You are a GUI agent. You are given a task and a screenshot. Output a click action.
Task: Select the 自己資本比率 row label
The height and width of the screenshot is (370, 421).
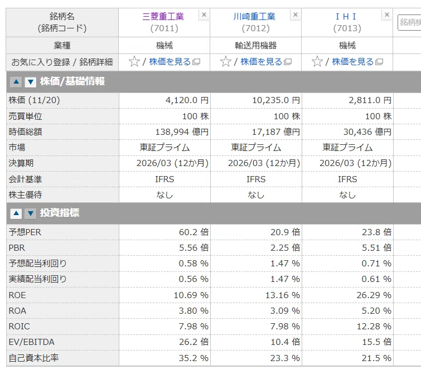(33, 358)
